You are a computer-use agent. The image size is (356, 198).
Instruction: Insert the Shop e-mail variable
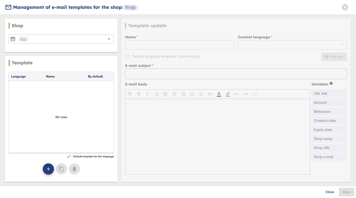[x=329, y=157]
